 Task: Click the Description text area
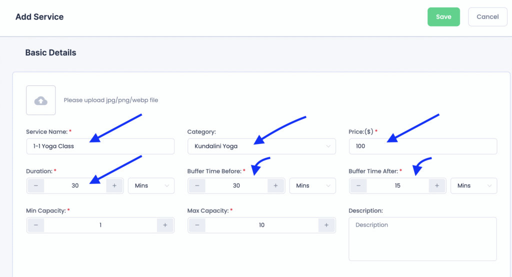[422, 238]
